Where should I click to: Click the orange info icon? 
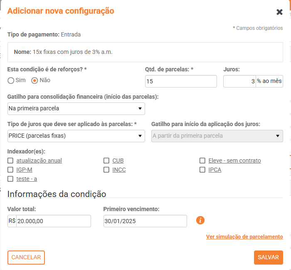[200, 220]
